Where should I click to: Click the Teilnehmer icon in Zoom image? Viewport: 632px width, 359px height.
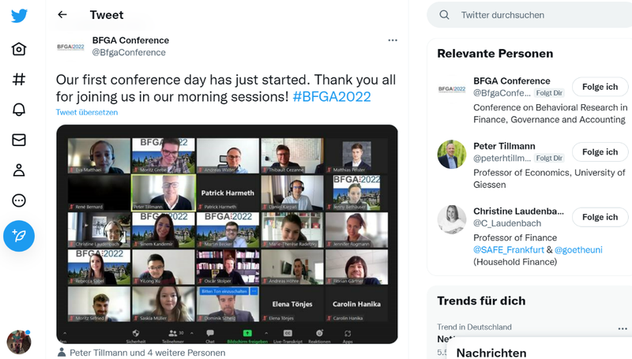[173, 333]
